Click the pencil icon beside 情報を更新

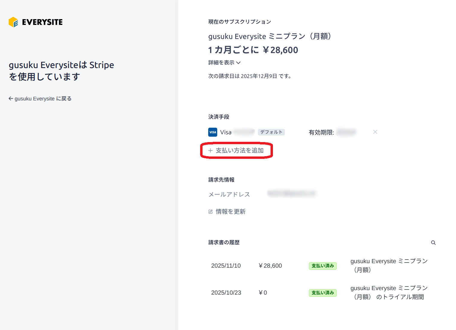click(x=211, y=212)
